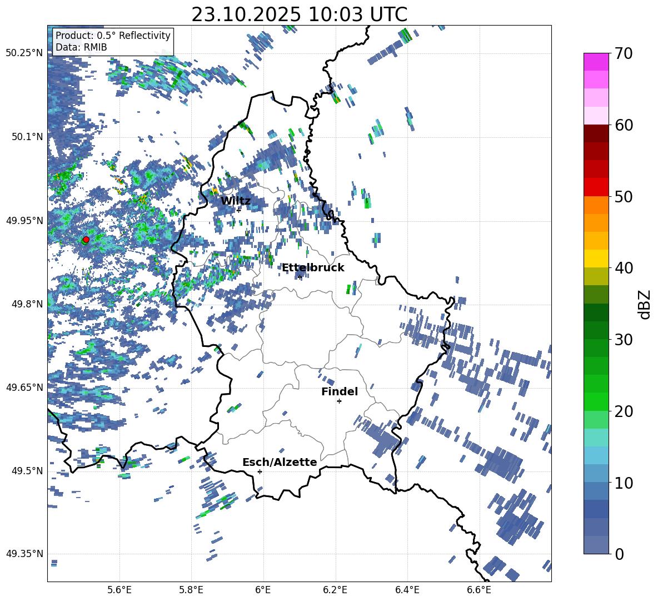
Task: Select the Wiltz city label
Action: tap(236, 201)
